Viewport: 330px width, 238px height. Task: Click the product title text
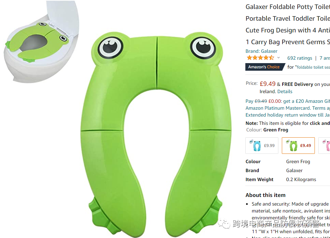point(288,24)
